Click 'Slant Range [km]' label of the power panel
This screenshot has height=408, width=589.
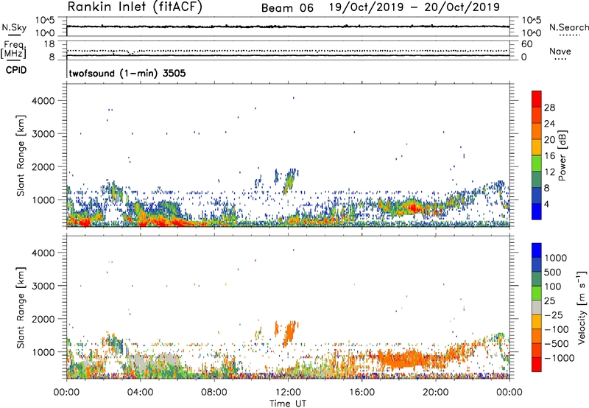click(21, 155)
